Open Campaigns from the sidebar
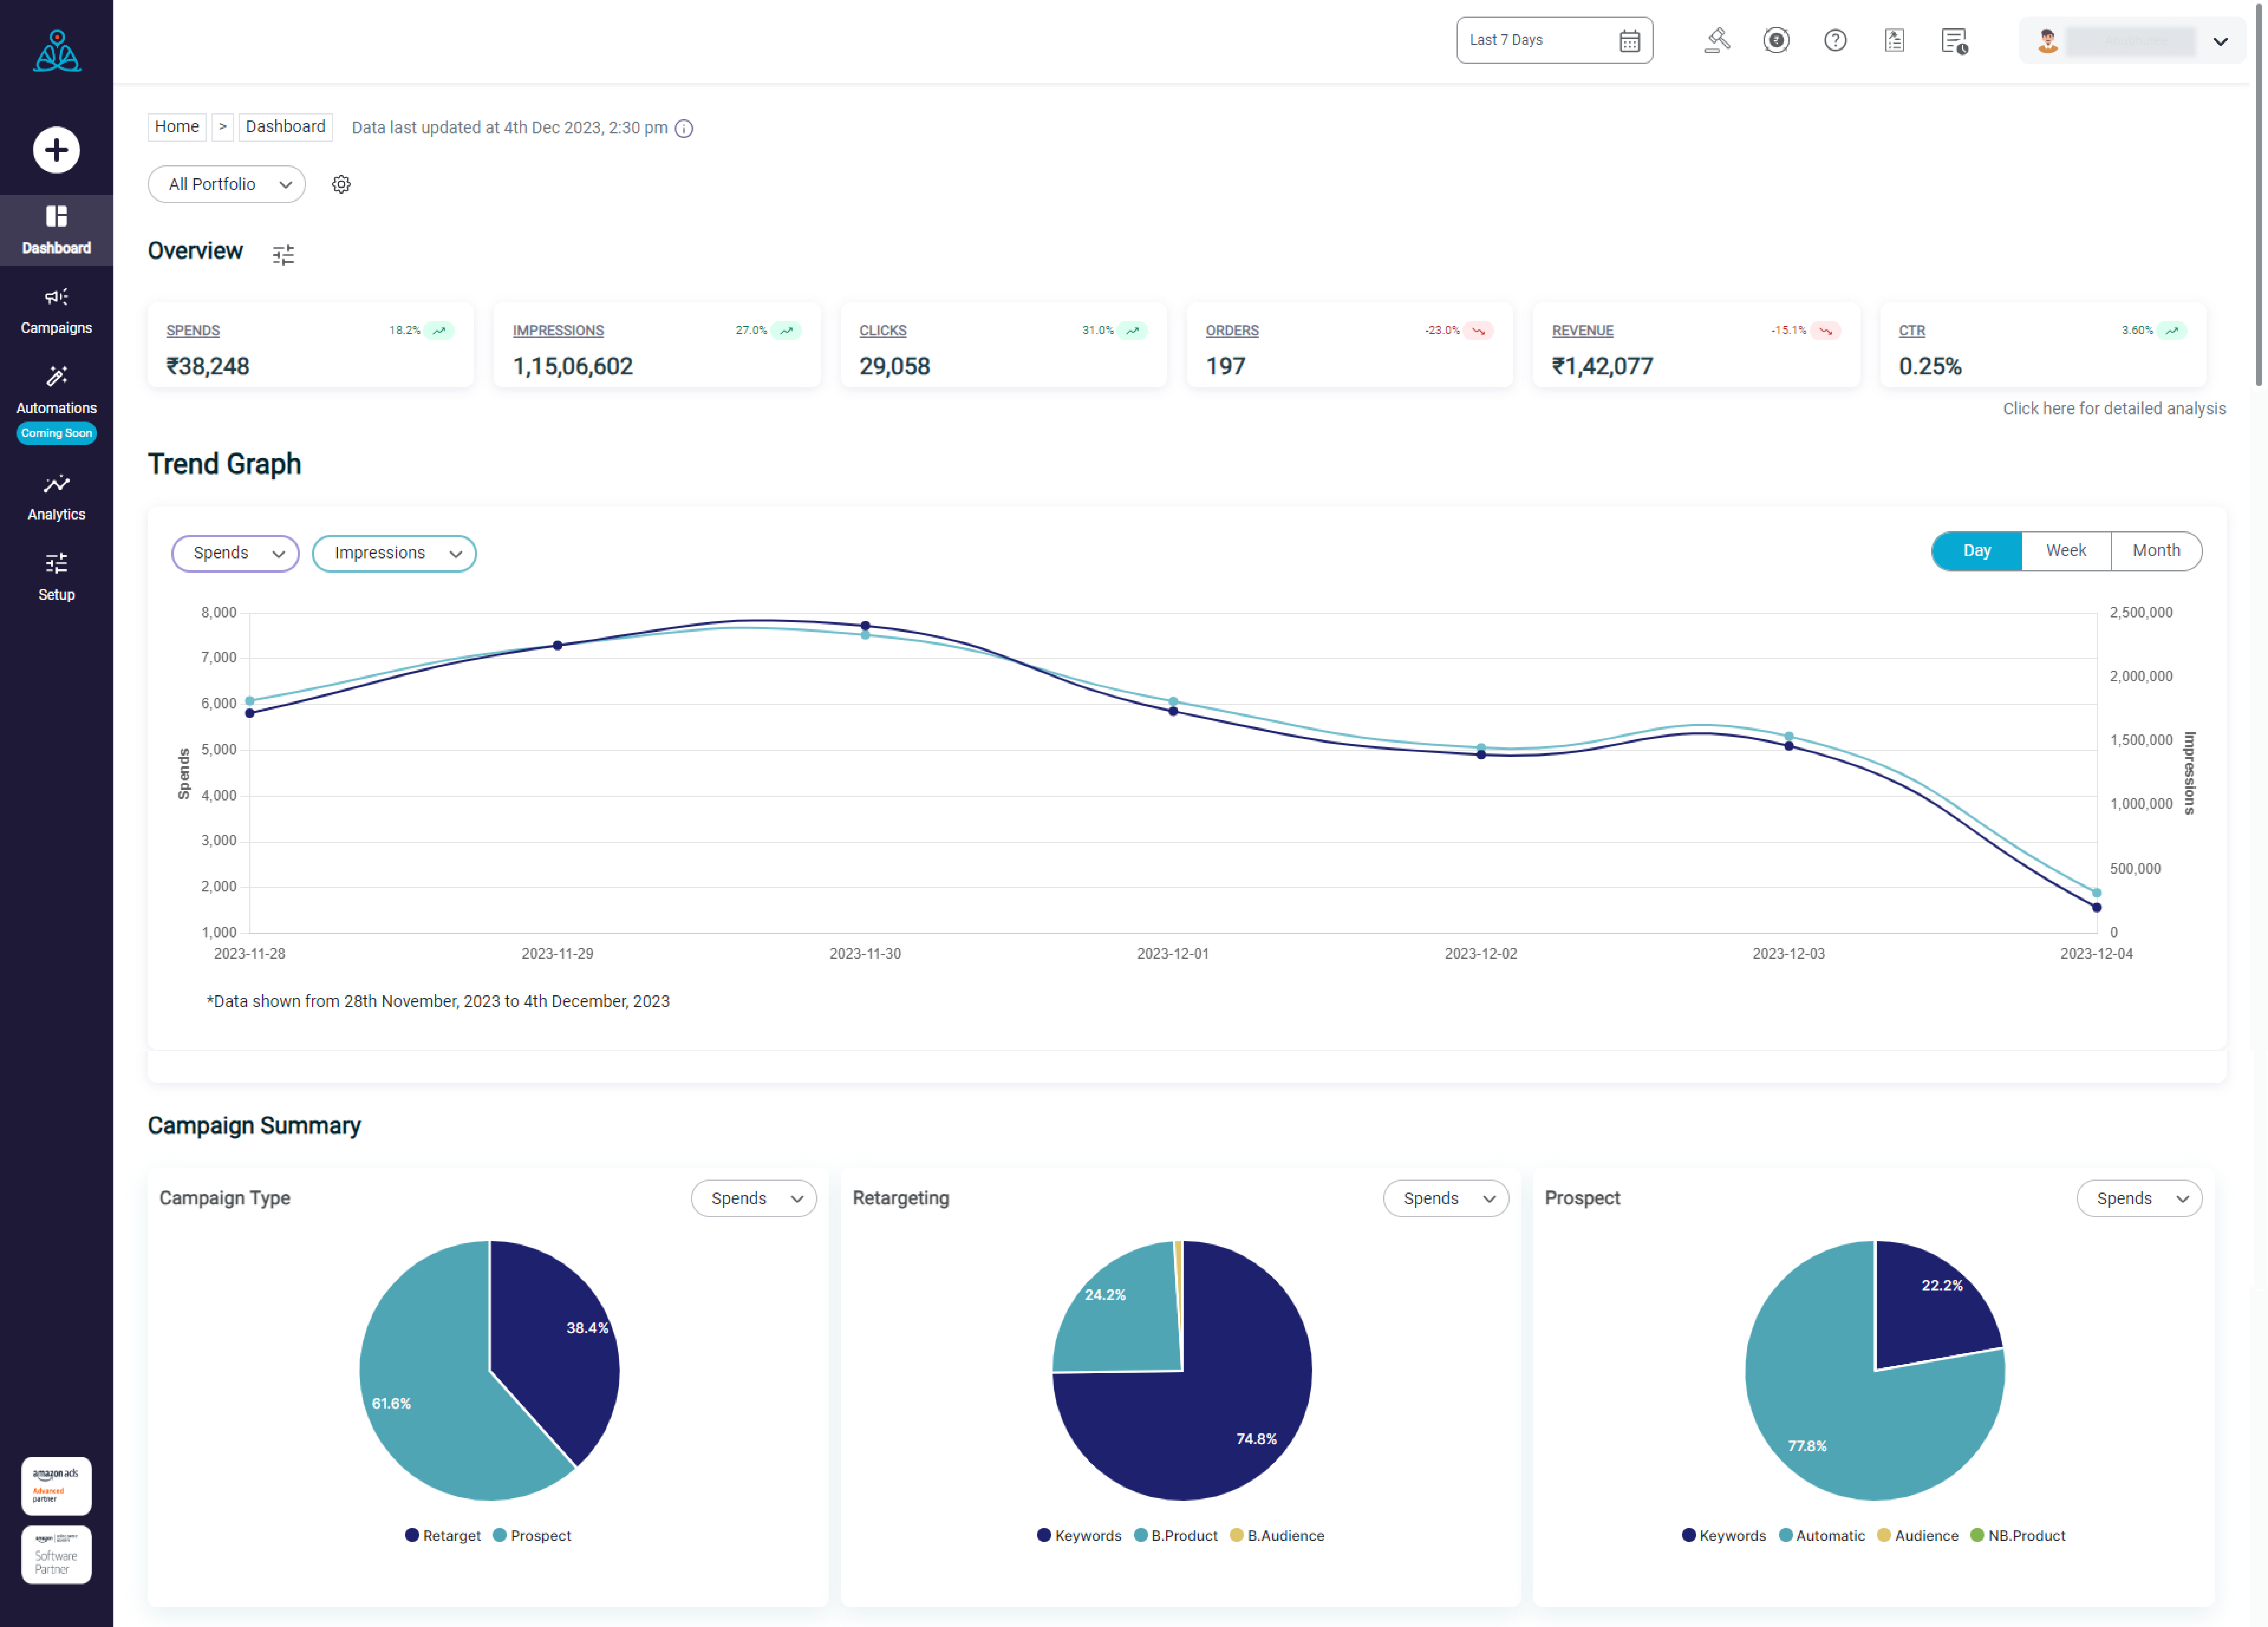Image resolution: width=2268 pixels, height=1627 pixels. [56, 310]
